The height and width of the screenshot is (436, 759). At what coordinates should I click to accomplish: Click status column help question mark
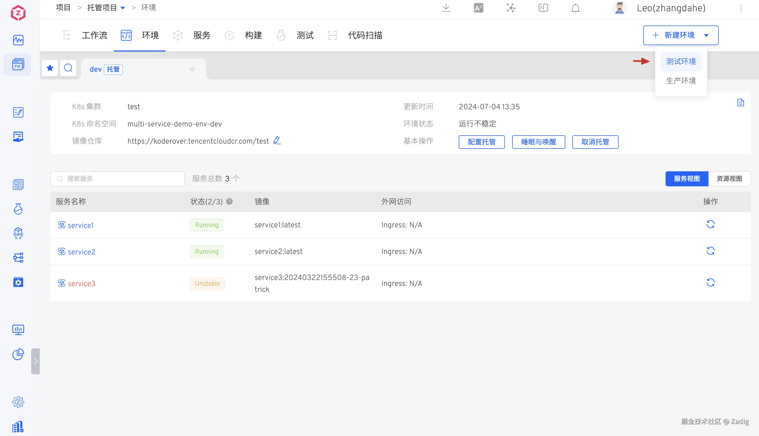[229, 202]
